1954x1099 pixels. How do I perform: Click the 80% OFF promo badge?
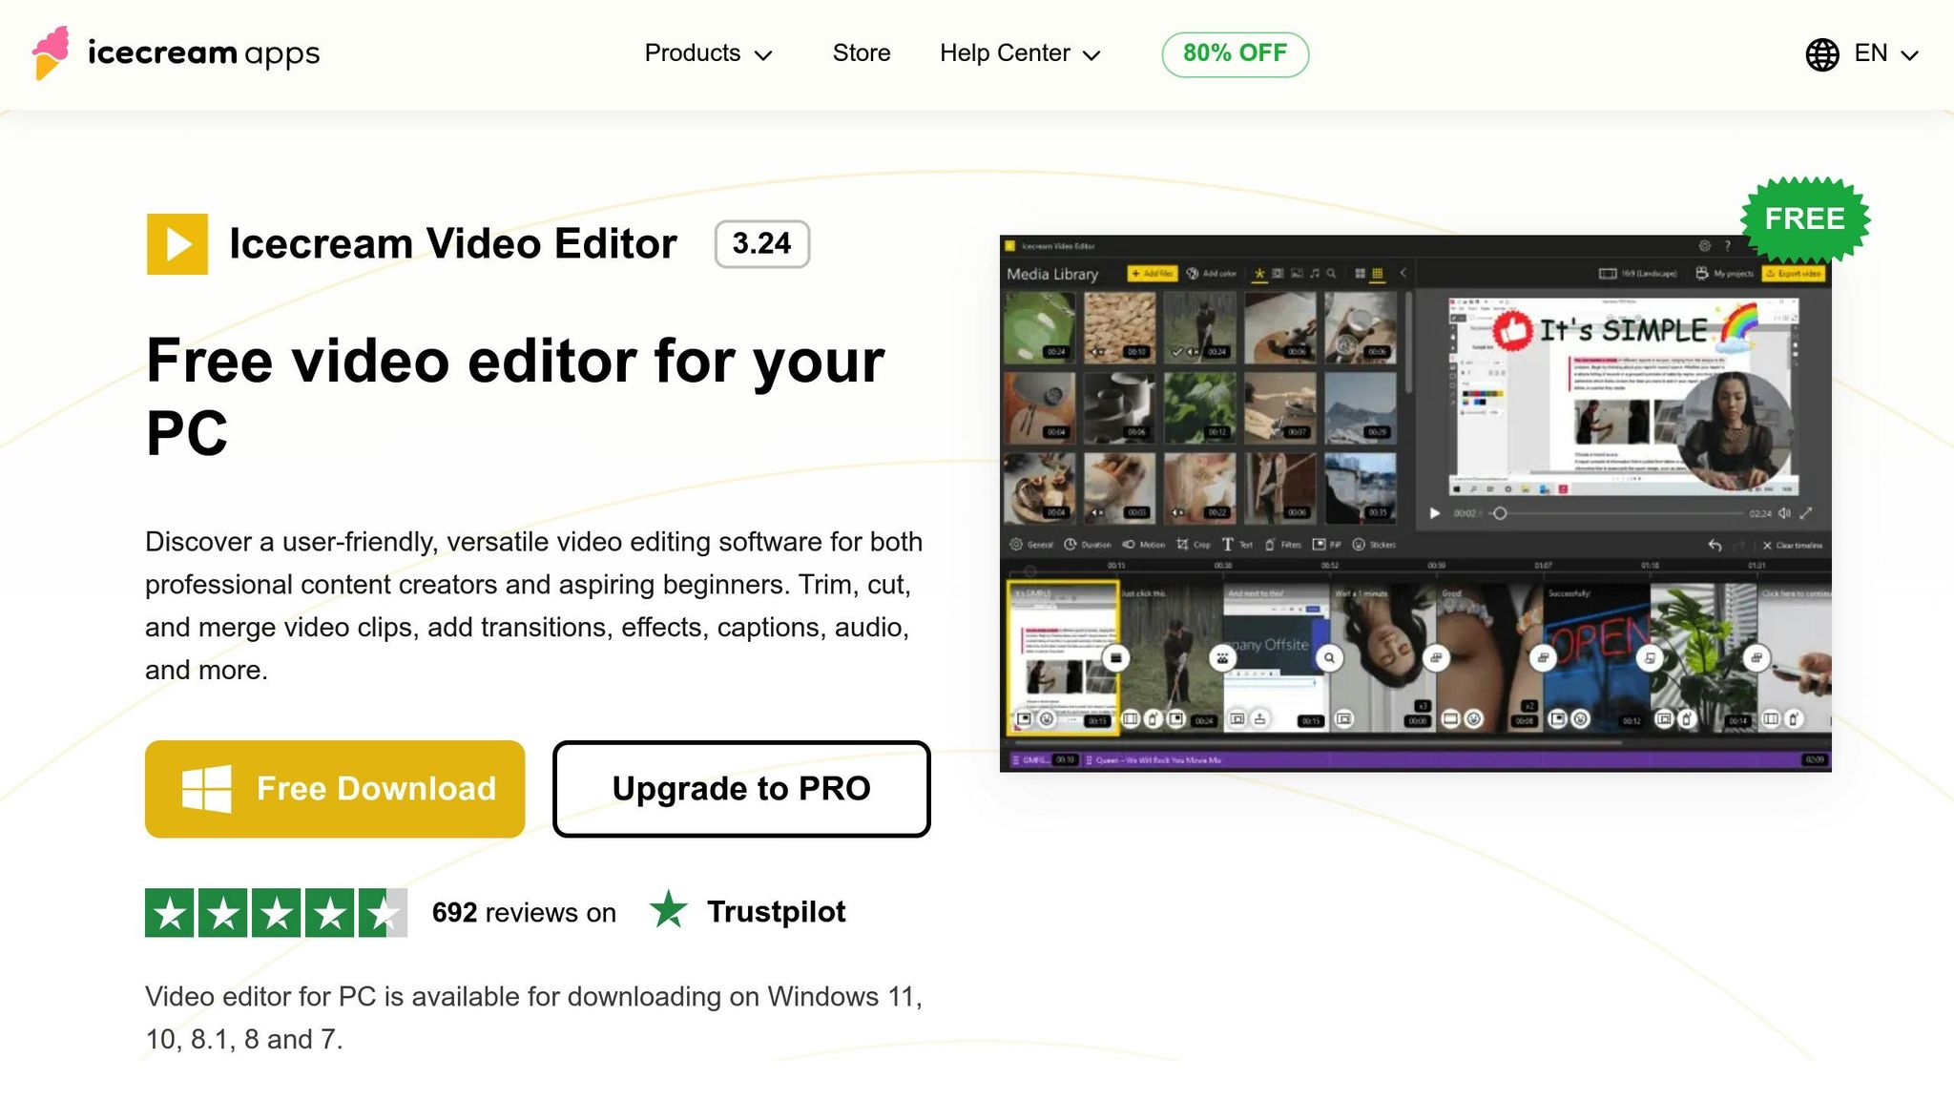(1235, 53)
